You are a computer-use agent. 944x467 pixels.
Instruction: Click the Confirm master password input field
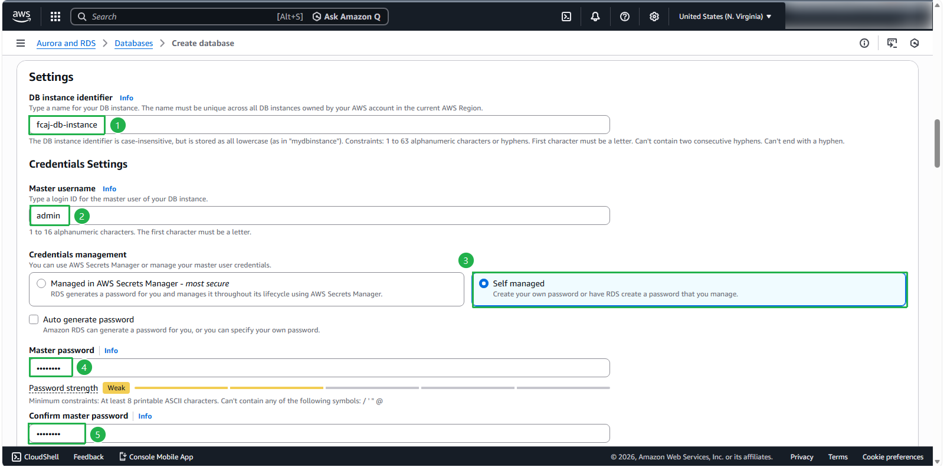319,433
